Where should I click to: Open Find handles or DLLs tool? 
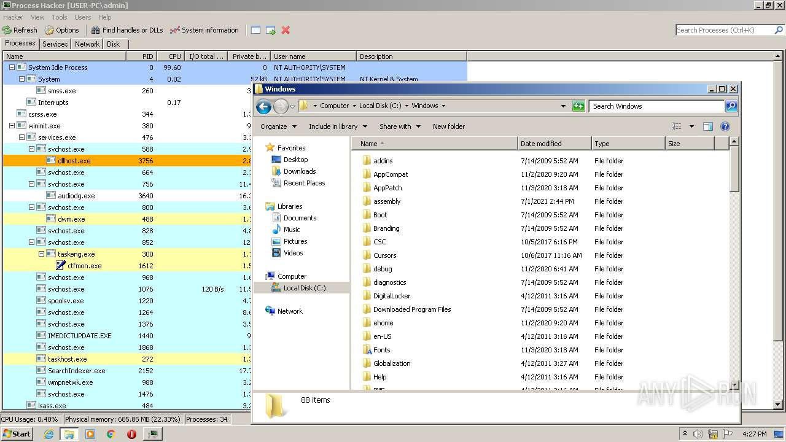(x=127, y=30)
